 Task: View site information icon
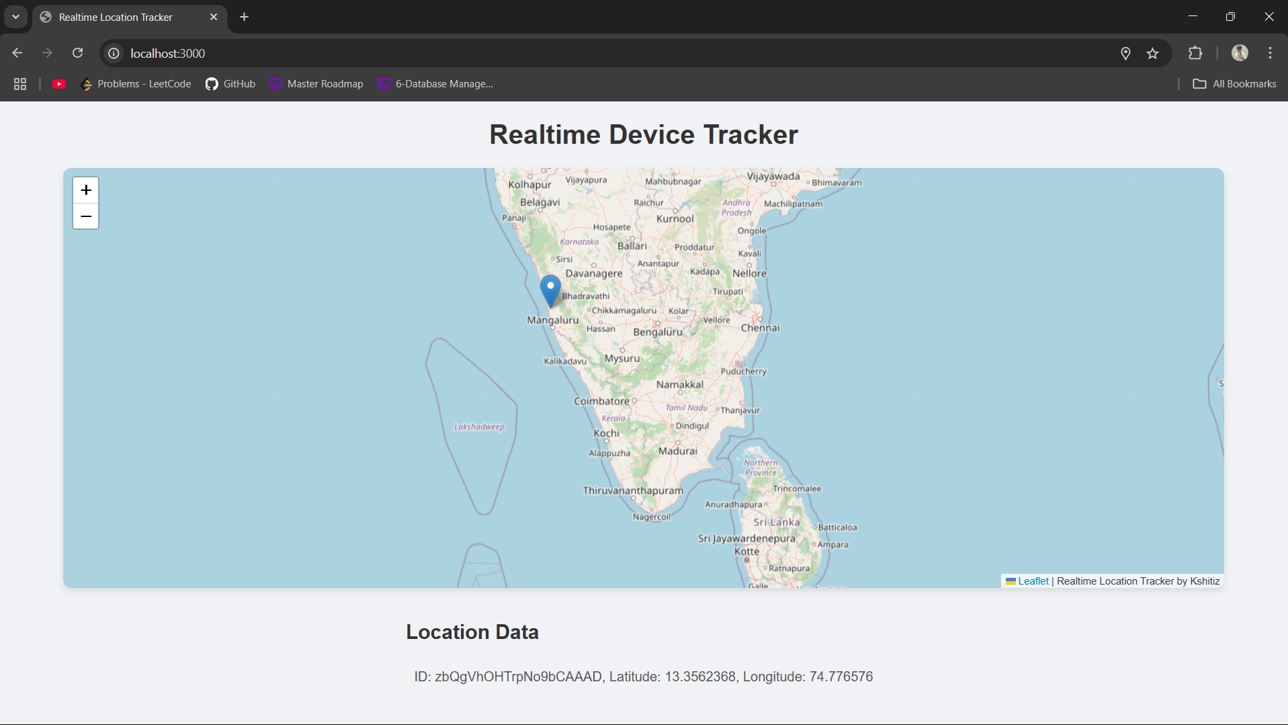(114, 53)
